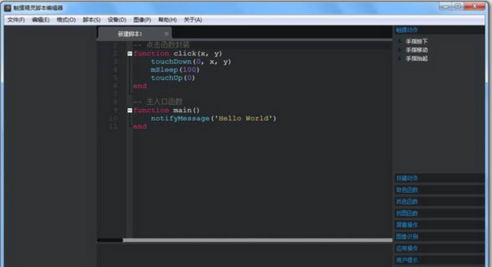Open the 格式(O) menu
This screenshot has width=492, height=267.
coord(66,20)
